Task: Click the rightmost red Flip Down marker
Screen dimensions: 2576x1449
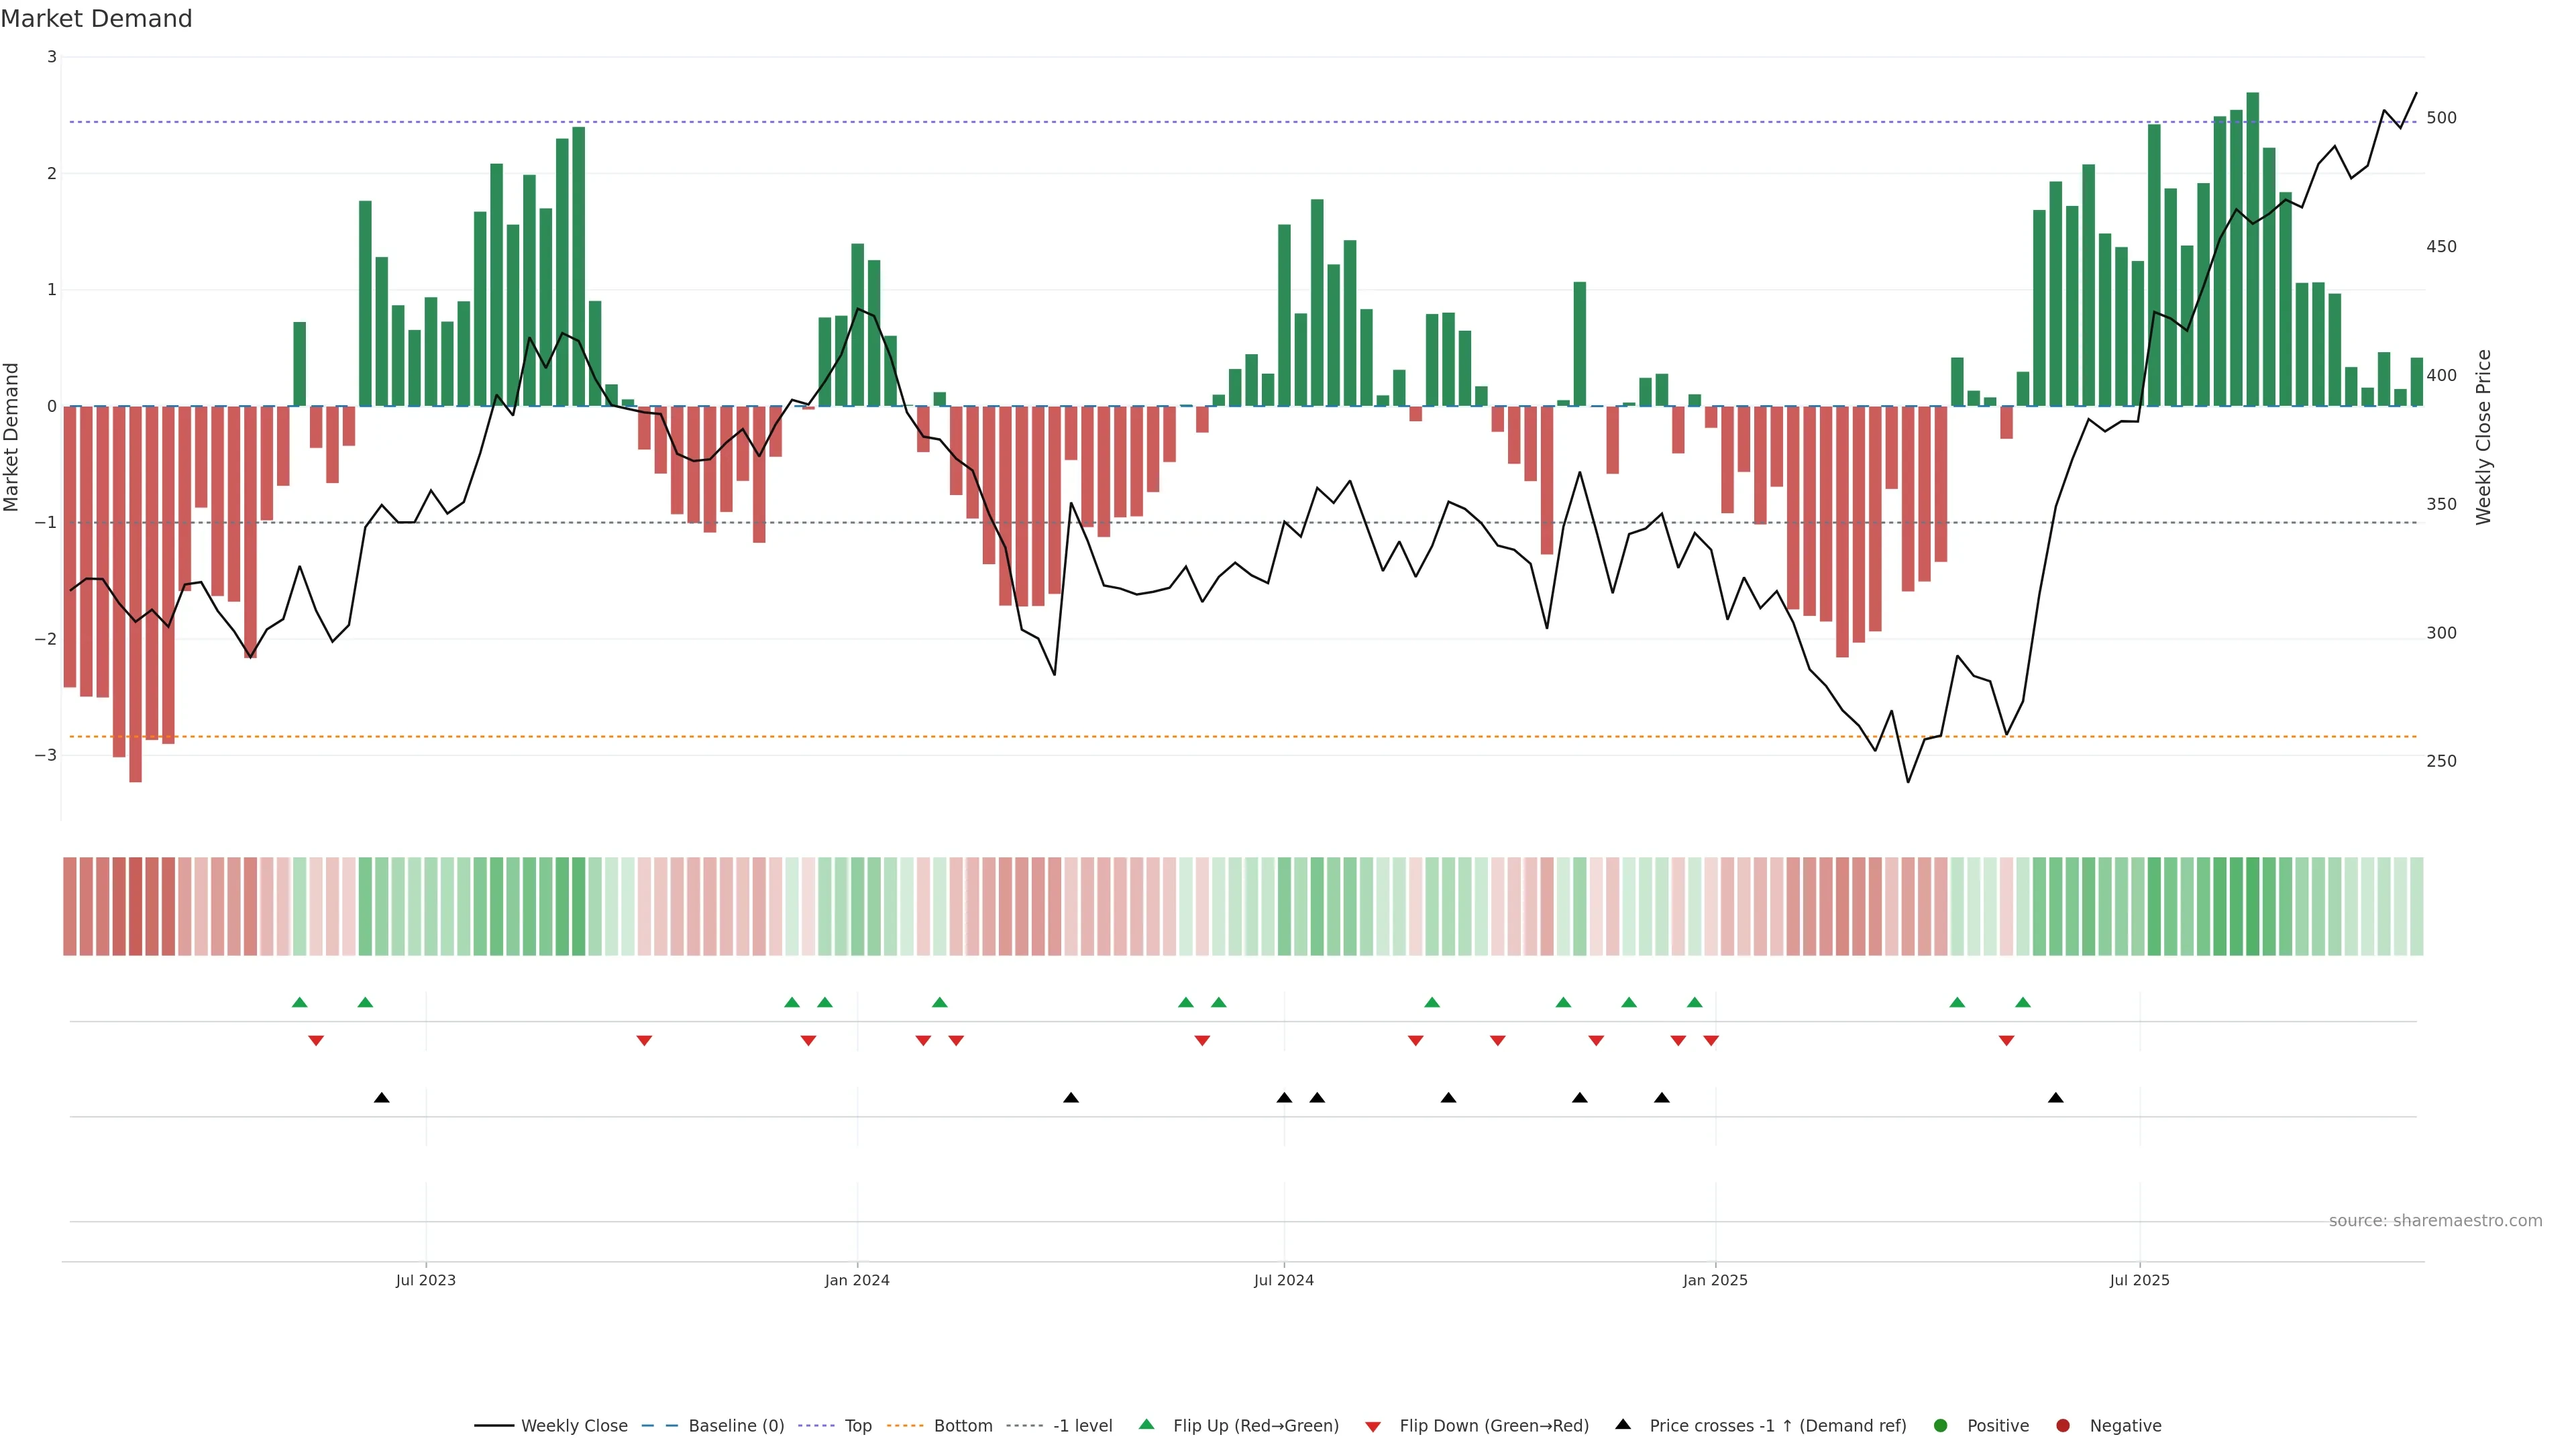Action: tap(2006, 1041)
